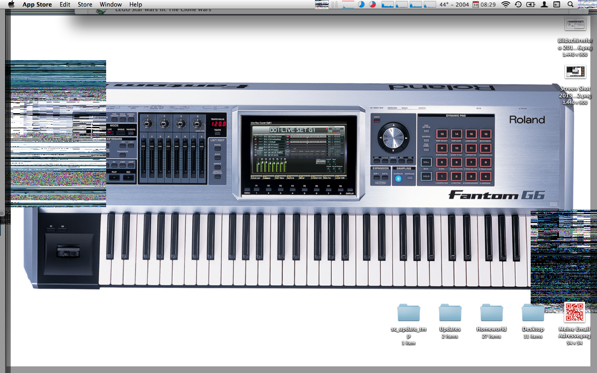Open the 44° – 2004 temperature readout

point(454,5)
